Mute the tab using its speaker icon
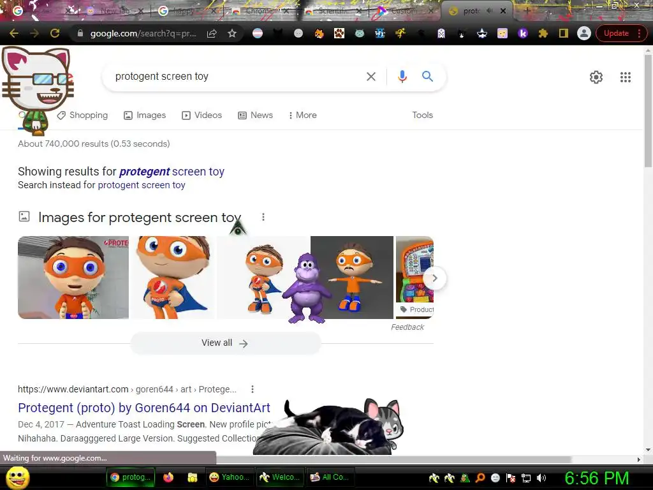This screenshot has height=490, width=653. pos(489,11)
